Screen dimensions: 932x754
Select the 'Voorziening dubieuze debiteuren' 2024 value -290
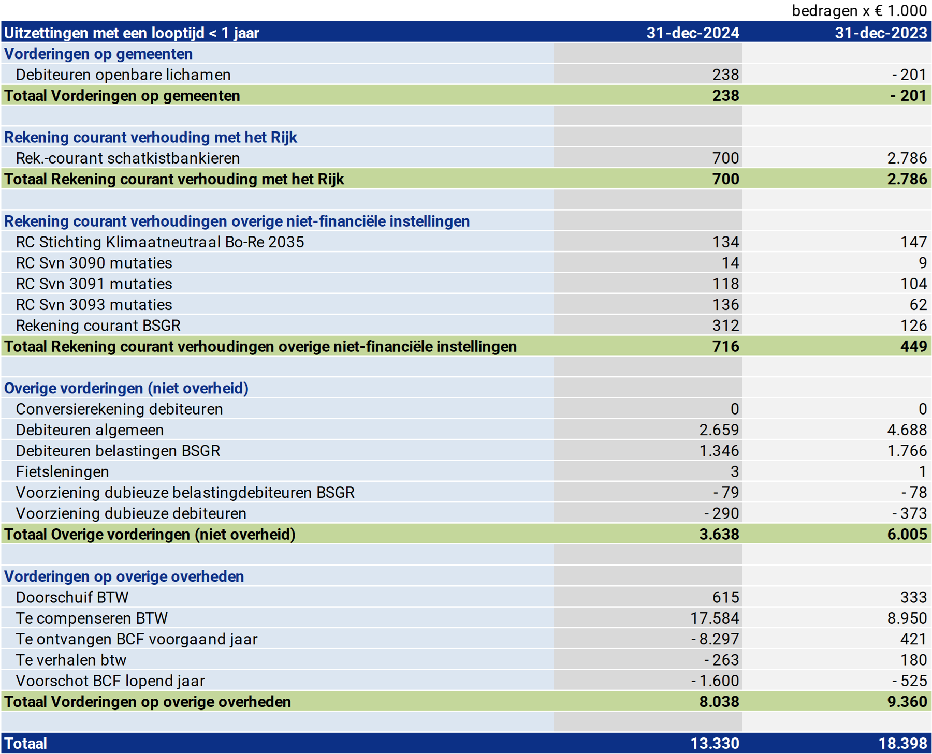point(721,513)
